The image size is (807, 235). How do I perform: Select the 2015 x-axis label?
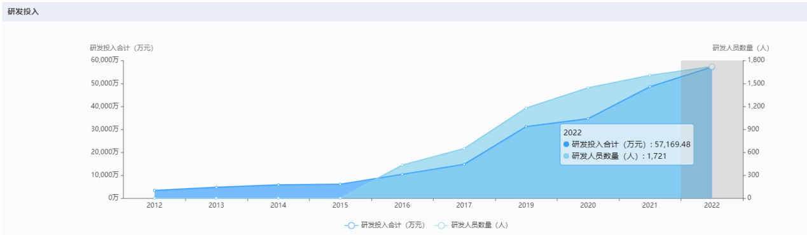click(340, 205)
